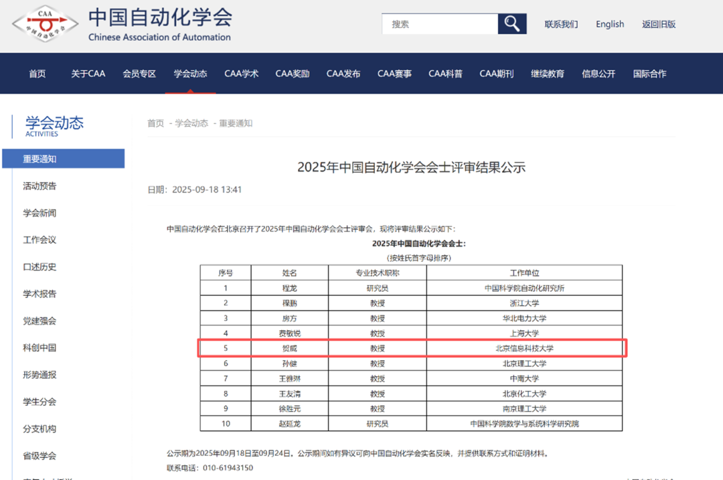Open the 学会动态 navigation tab
723x480 pixels.
(190, 74)
